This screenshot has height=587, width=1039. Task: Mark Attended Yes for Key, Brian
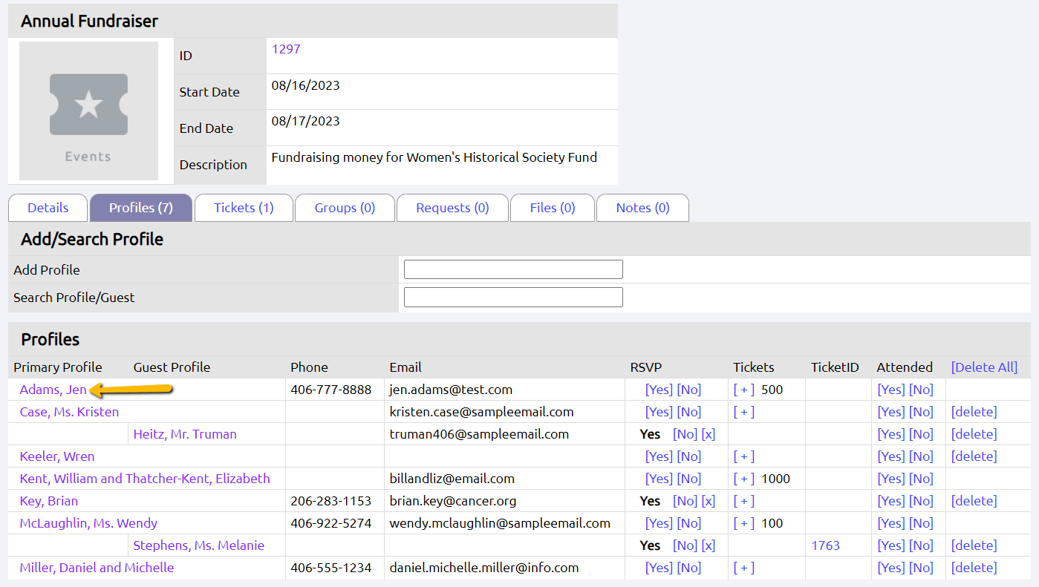890,501
